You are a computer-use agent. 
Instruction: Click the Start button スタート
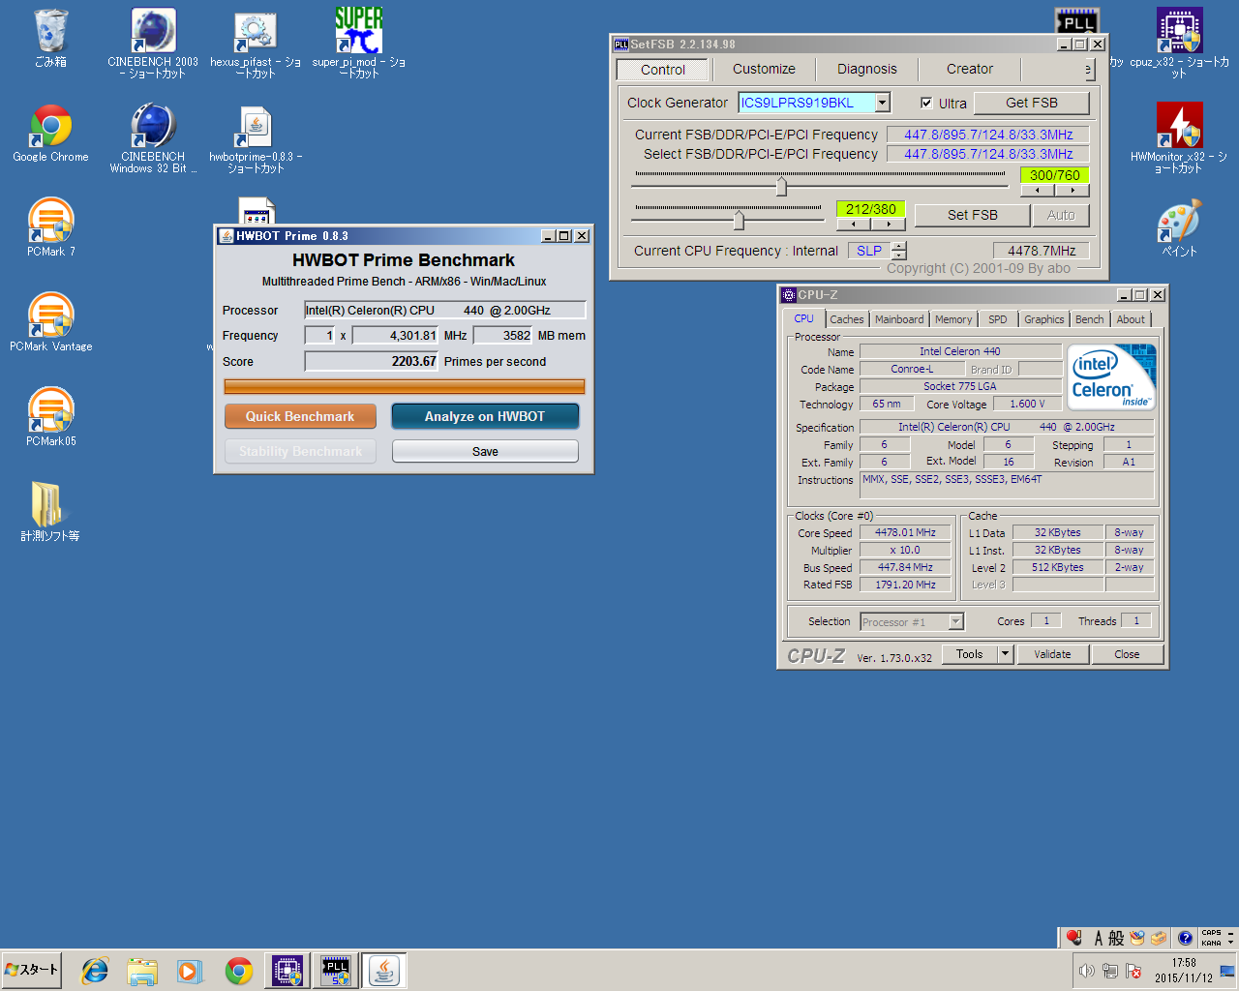32,970
